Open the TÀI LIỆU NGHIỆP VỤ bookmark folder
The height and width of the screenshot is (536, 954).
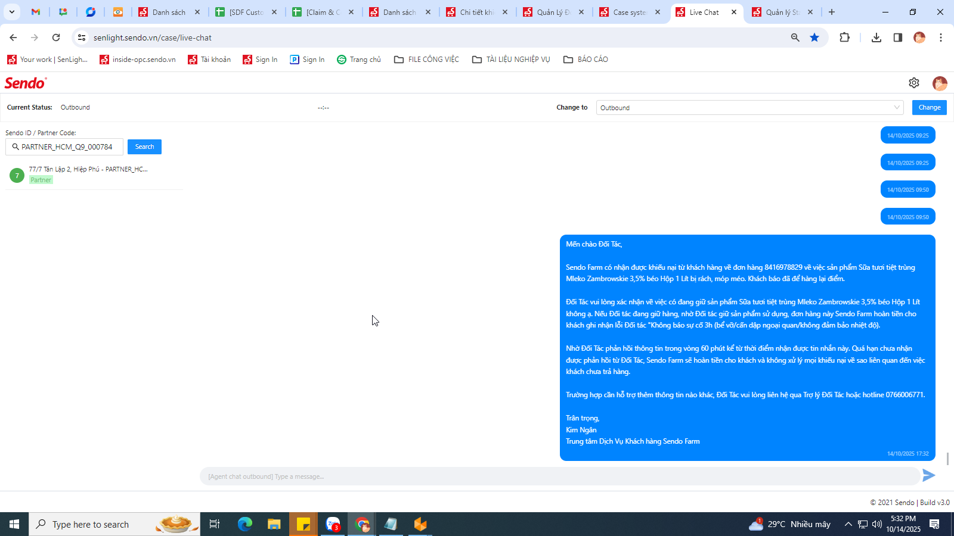[511, 60]
